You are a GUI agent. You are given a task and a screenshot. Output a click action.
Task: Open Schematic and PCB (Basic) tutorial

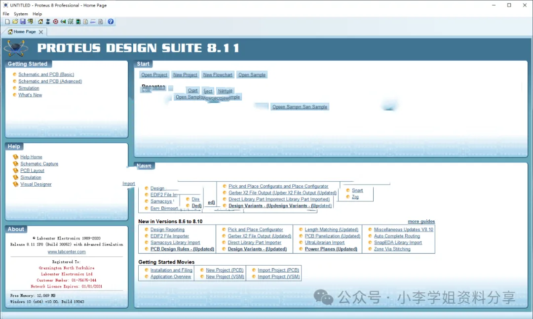pos(46,75)
